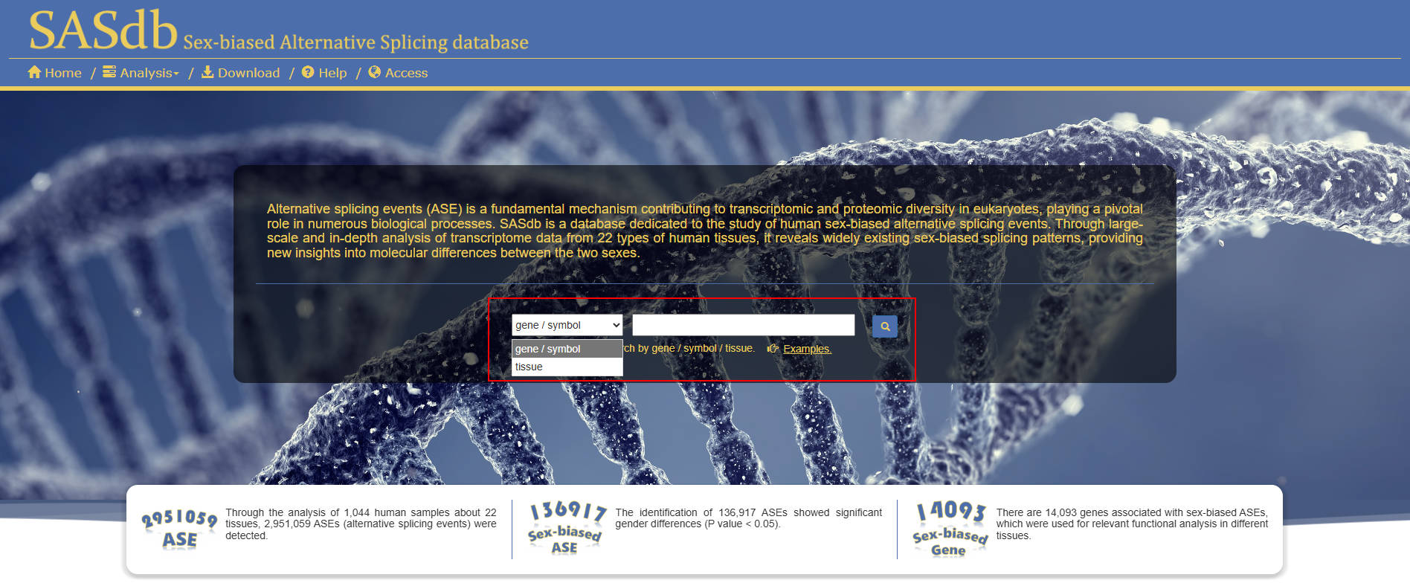The height and width of the screenshot is (586, 1410).
Task: Click the Help question mark icon
Action: (308, 72)
